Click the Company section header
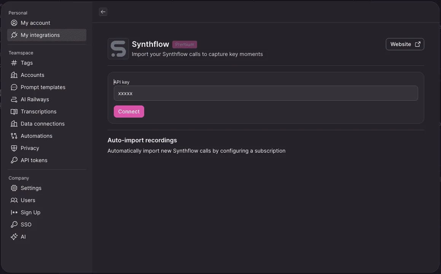441x274 pixels. [x=19, y=178]
